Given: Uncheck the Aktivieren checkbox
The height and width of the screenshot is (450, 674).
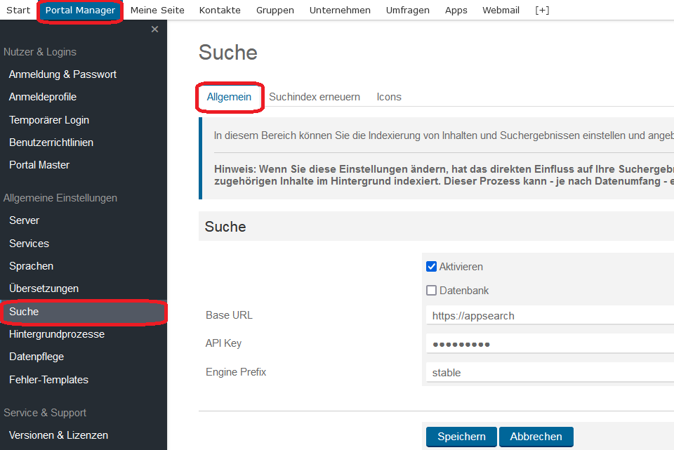Looking at the screenshot, I should click(x=431, y=267).
